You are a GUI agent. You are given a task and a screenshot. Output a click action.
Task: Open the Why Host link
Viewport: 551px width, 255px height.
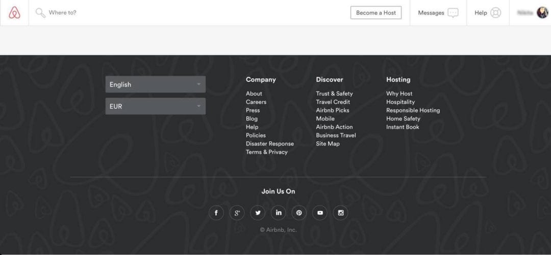pos(399,94)
